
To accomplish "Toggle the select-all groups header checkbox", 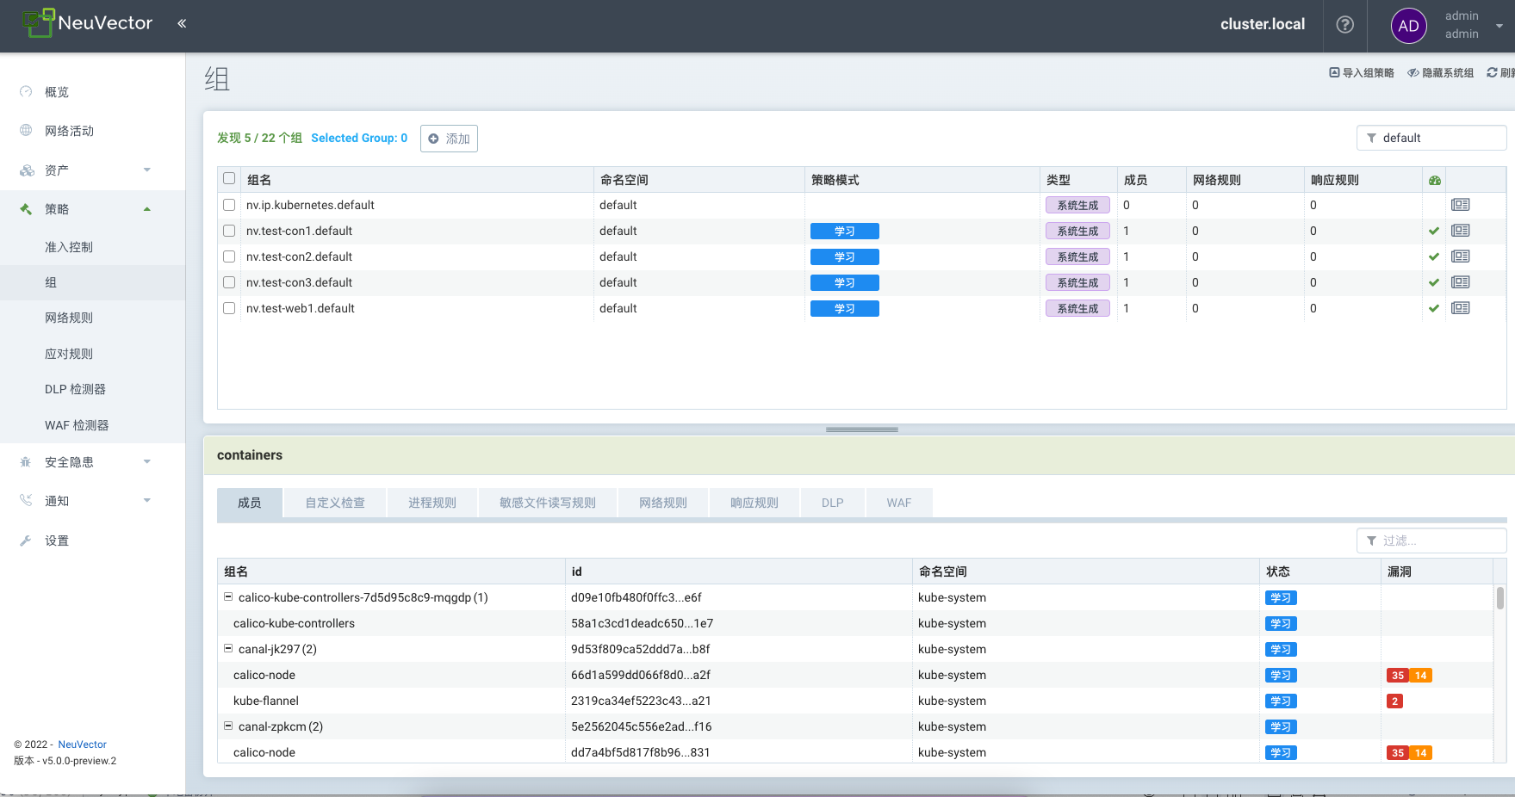I will click(229, 179).
